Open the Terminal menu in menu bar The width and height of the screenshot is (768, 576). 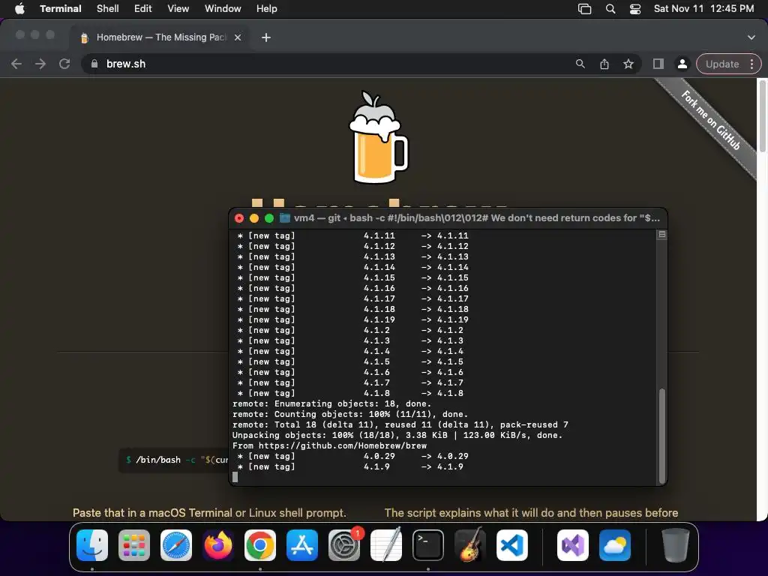coord(60,9)
